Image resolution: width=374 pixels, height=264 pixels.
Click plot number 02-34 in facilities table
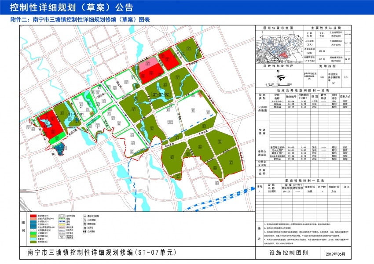[291, 101]
